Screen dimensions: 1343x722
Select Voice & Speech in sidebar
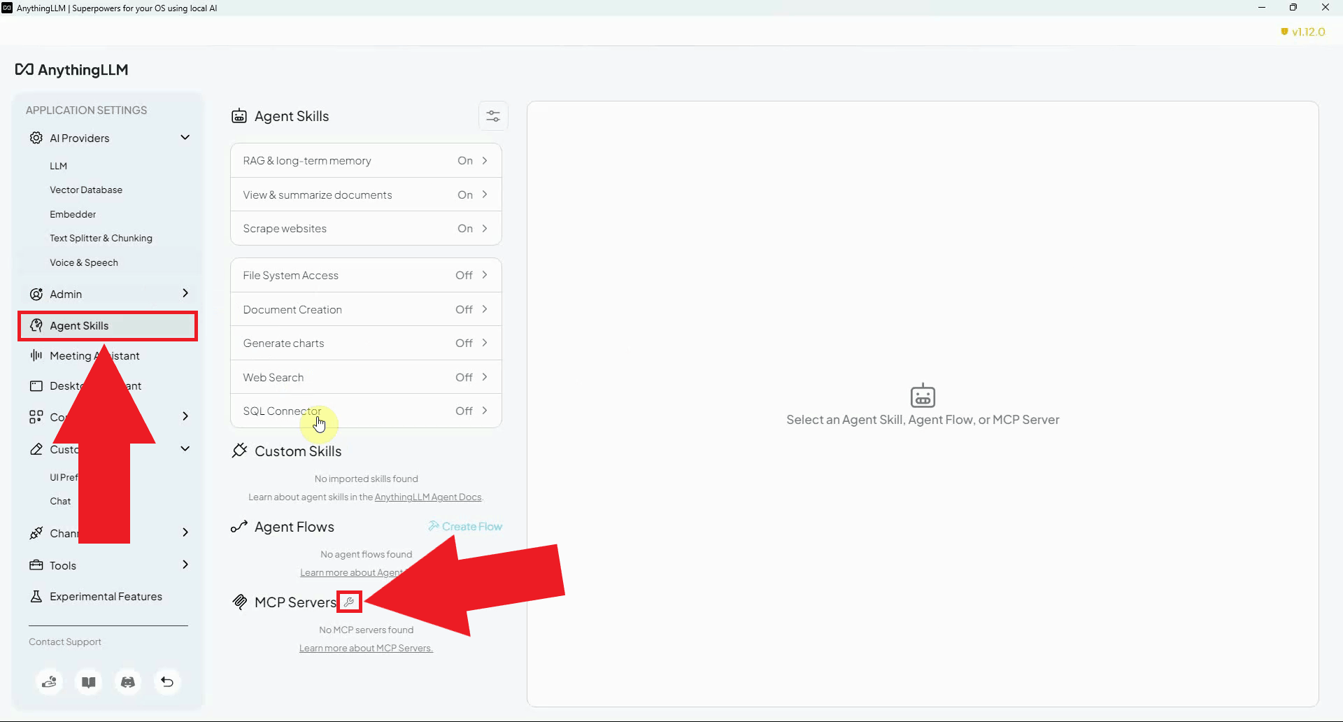(84, 262)
